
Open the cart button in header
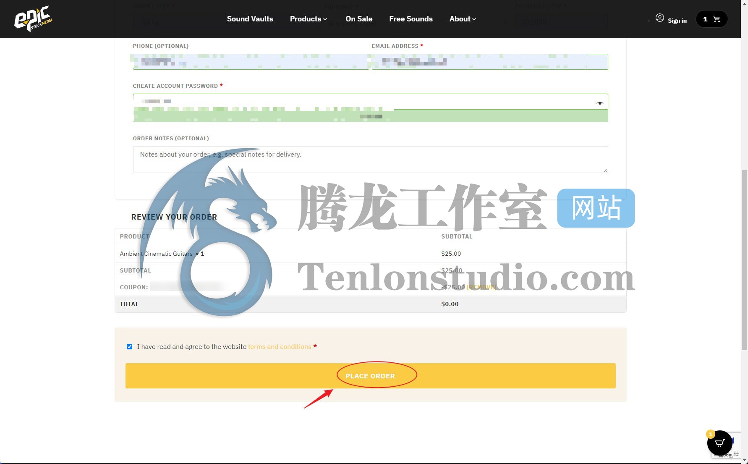[x=711, y=19]
